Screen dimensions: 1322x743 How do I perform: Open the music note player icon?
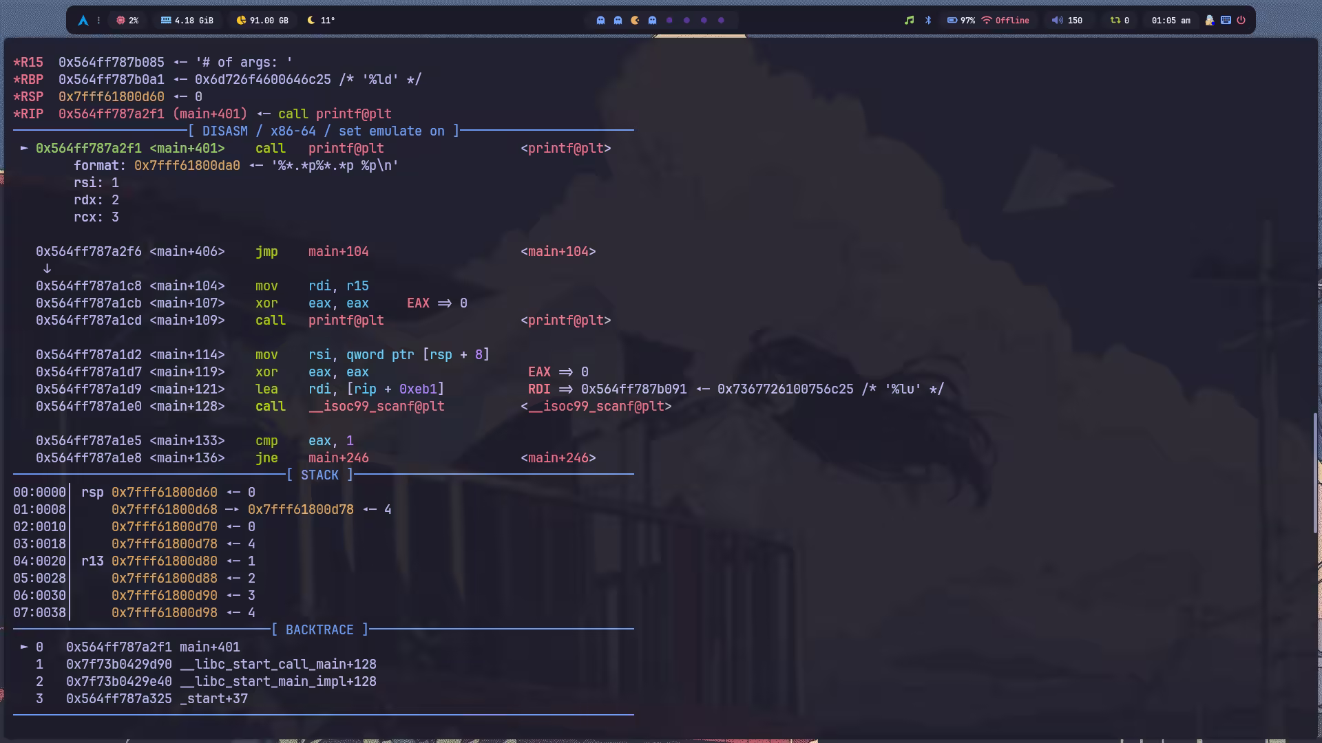[909, 21]
